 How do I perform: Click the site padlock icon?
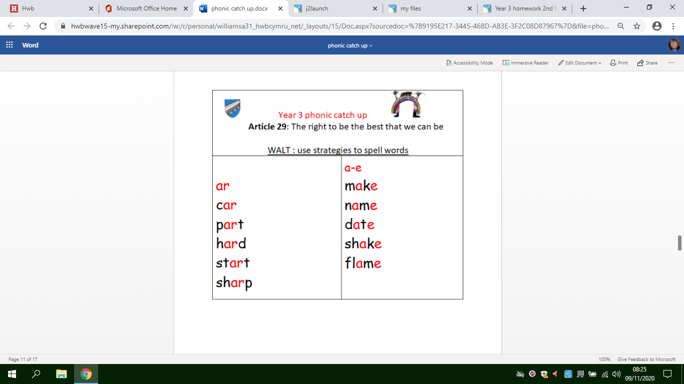point(63,26)
